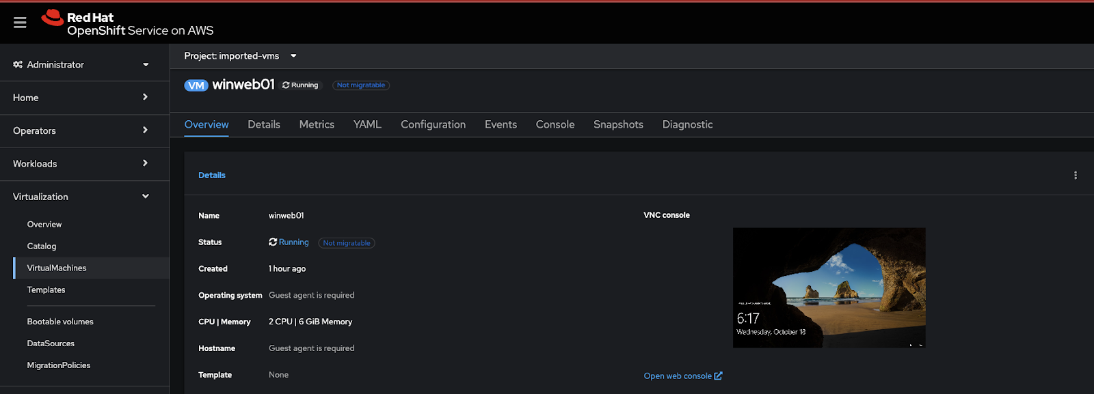Click the winweb01 page title

243,85
